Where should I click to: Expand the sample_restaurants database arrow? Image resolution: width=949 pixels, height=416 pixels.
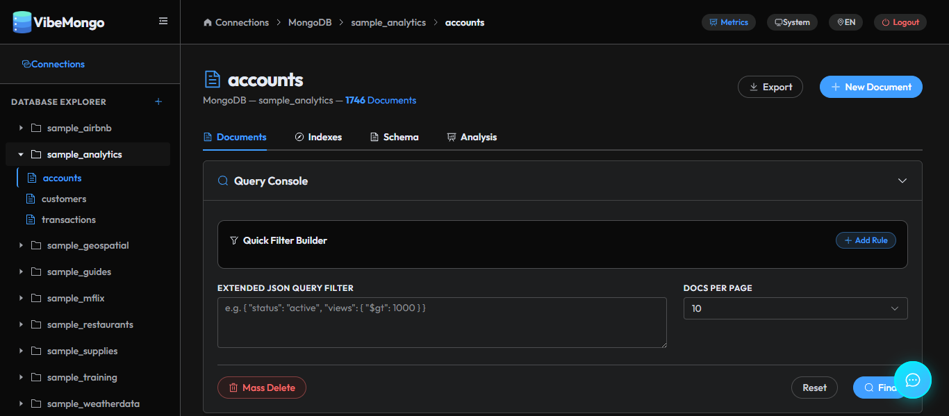pos(21,324)
